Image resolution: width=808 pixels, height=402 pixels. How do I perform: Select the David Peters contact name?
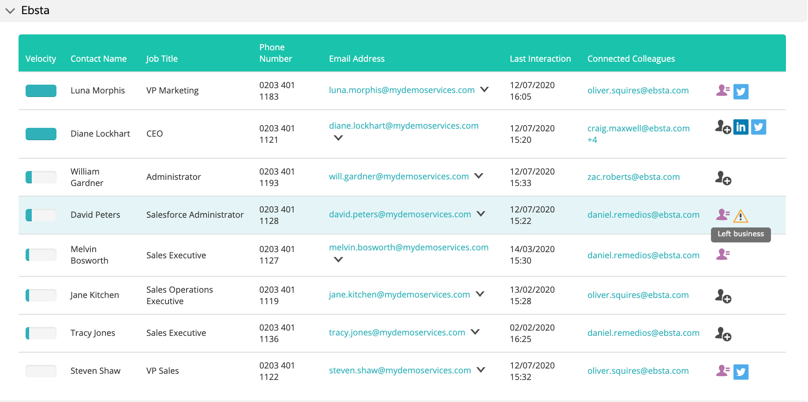point(95,215)
